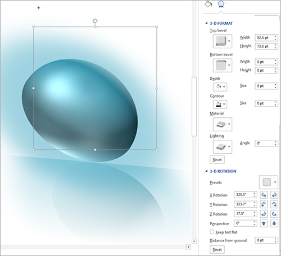Click the shape's right-middle sizing handle

point(157,88)
